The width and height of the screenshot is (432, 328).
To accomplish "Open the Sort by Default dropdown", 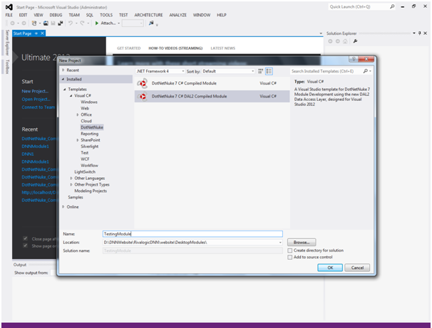I will click(x=228, y=71).
